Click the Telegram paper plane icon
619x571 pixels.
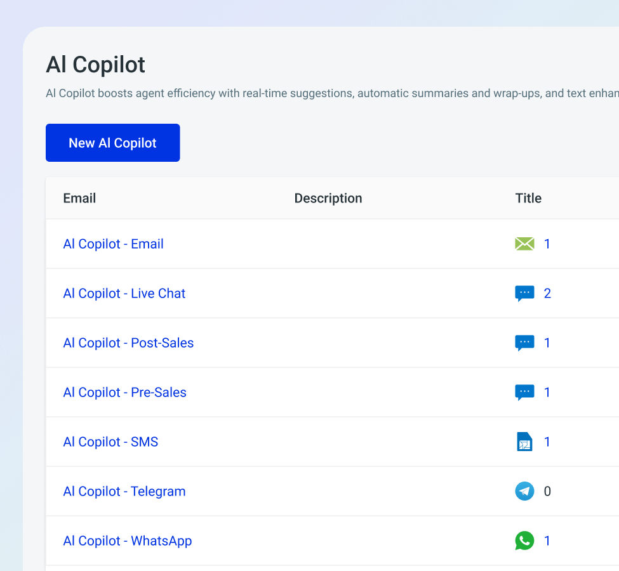(x=524, y=491)
